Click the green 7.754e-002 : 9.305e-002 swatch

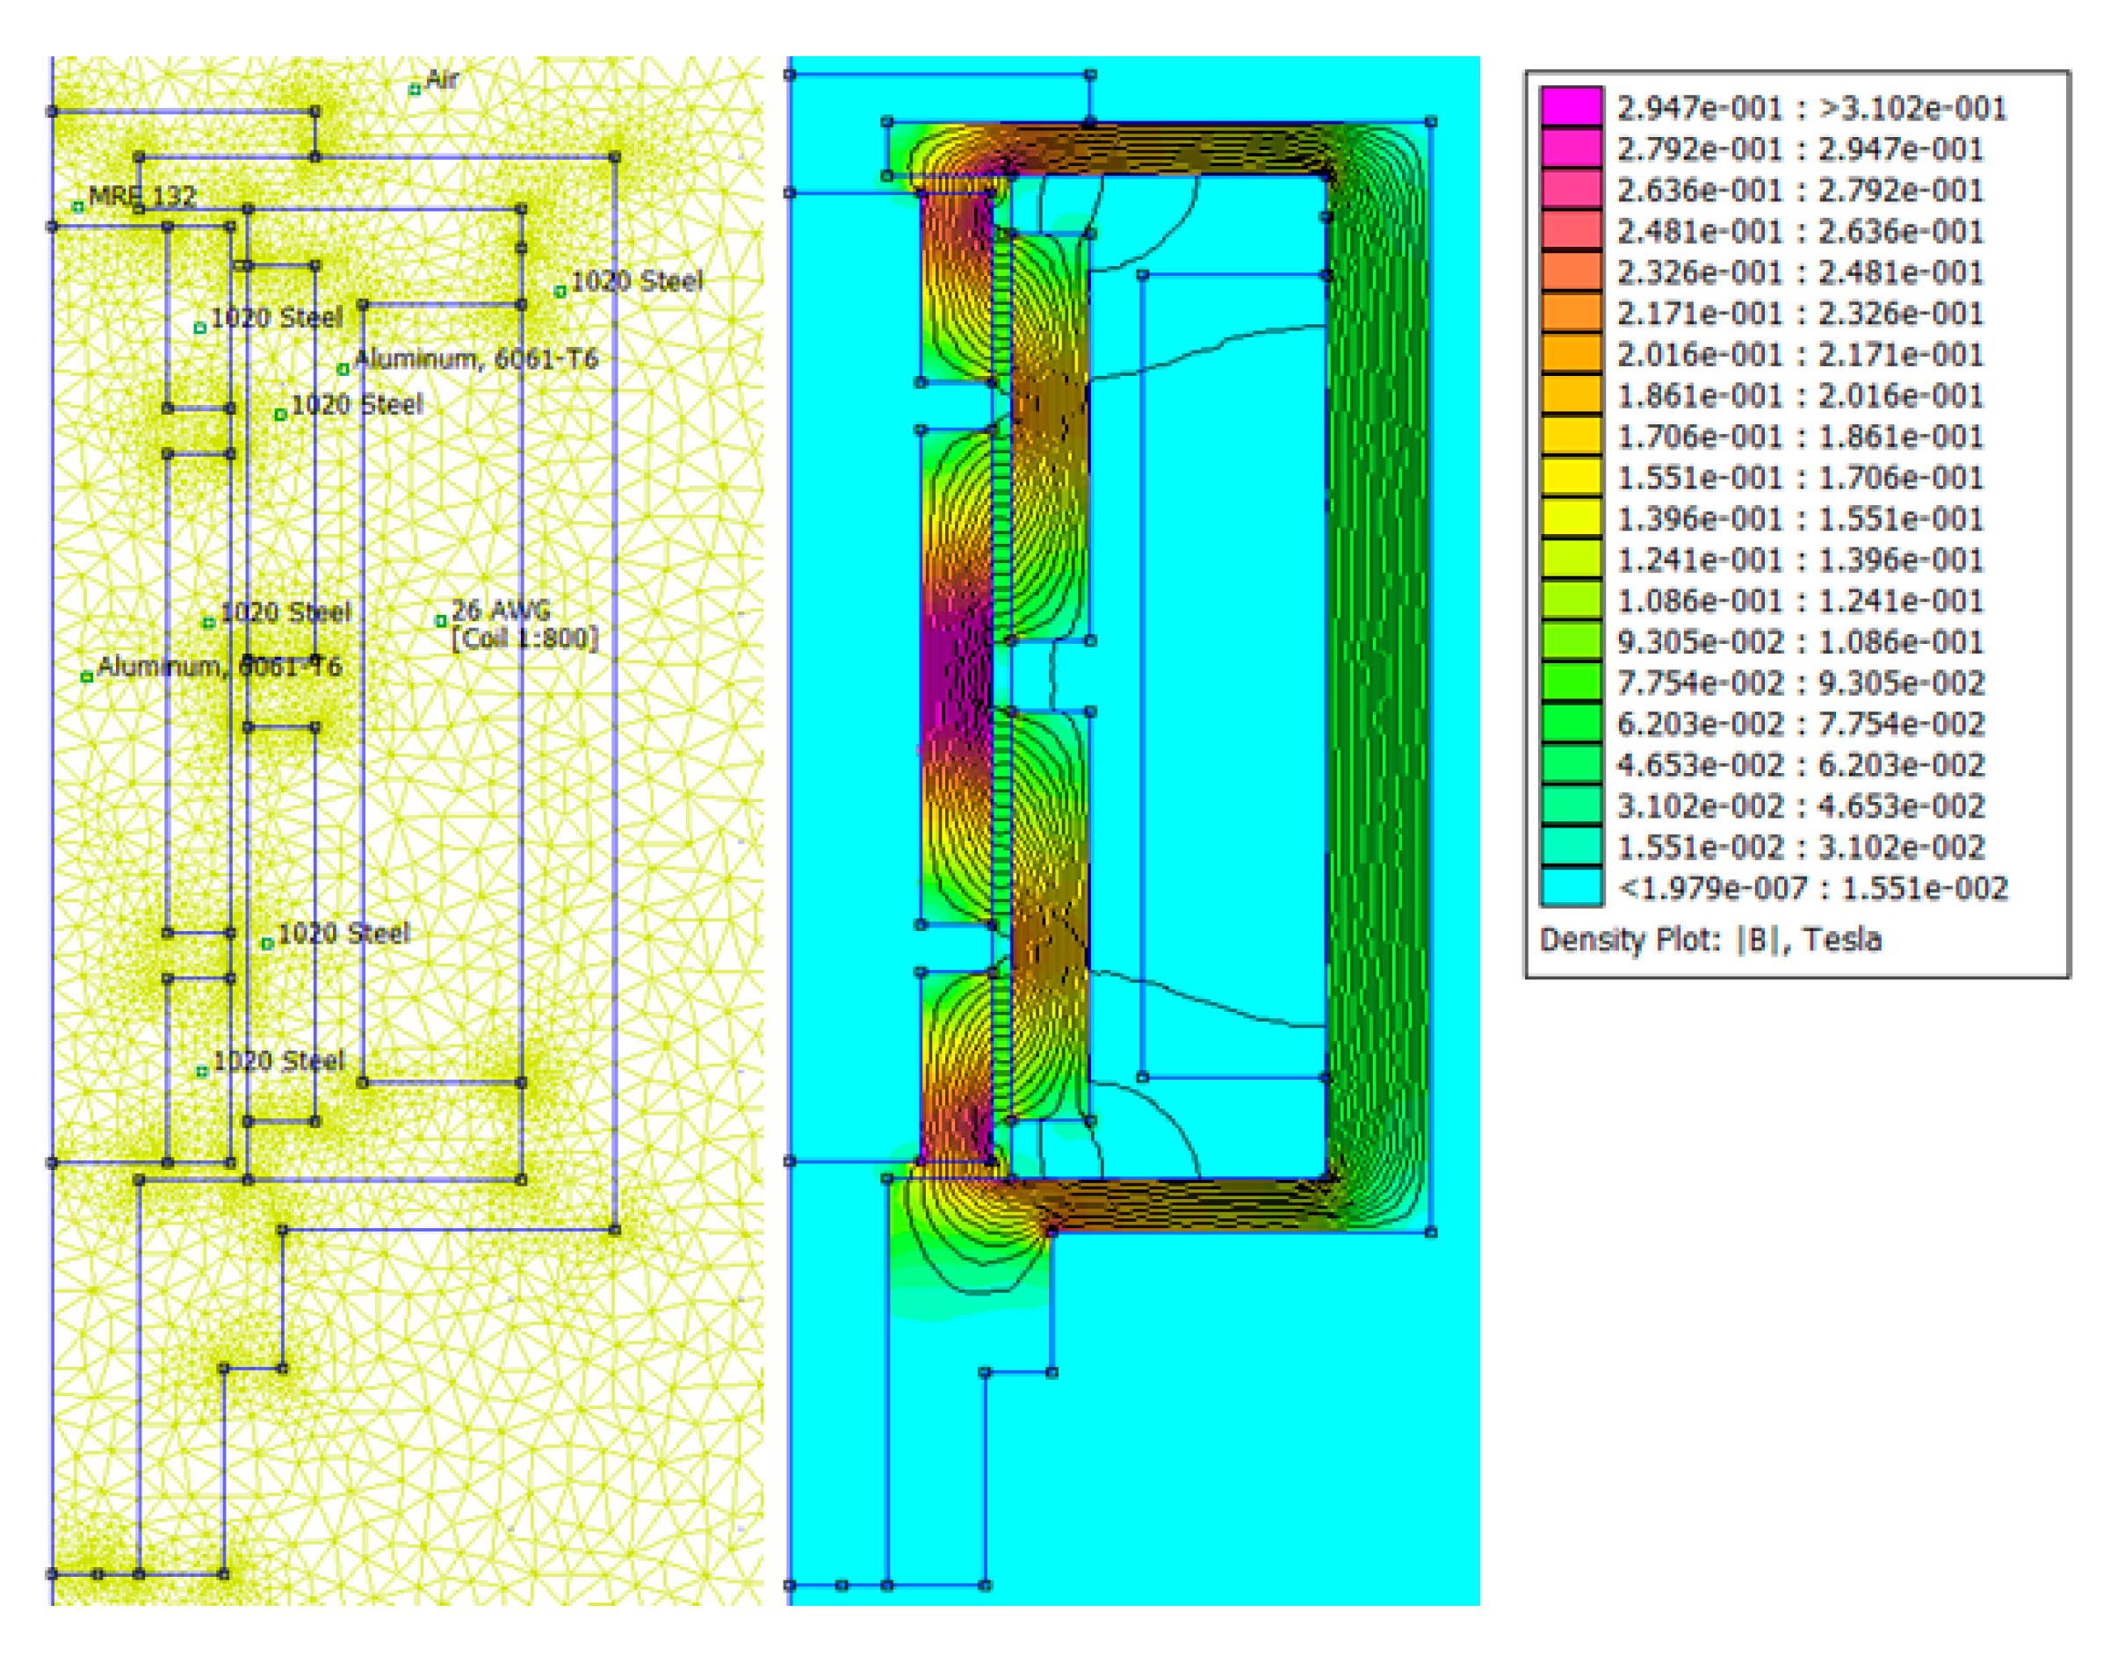pyautogui.click(x=1571, y=682)
